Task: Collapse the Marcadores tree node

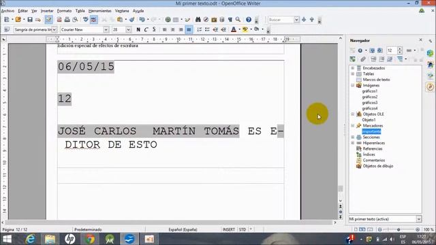Action: coord(353,125)
